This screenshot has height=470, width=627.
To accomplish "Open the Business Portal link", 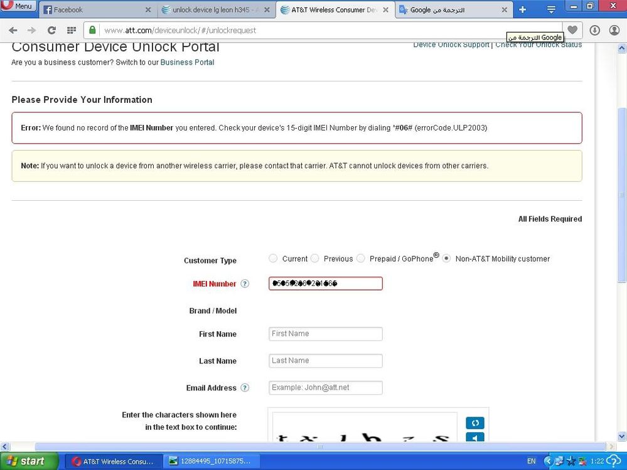I will (x=187, y=62).
